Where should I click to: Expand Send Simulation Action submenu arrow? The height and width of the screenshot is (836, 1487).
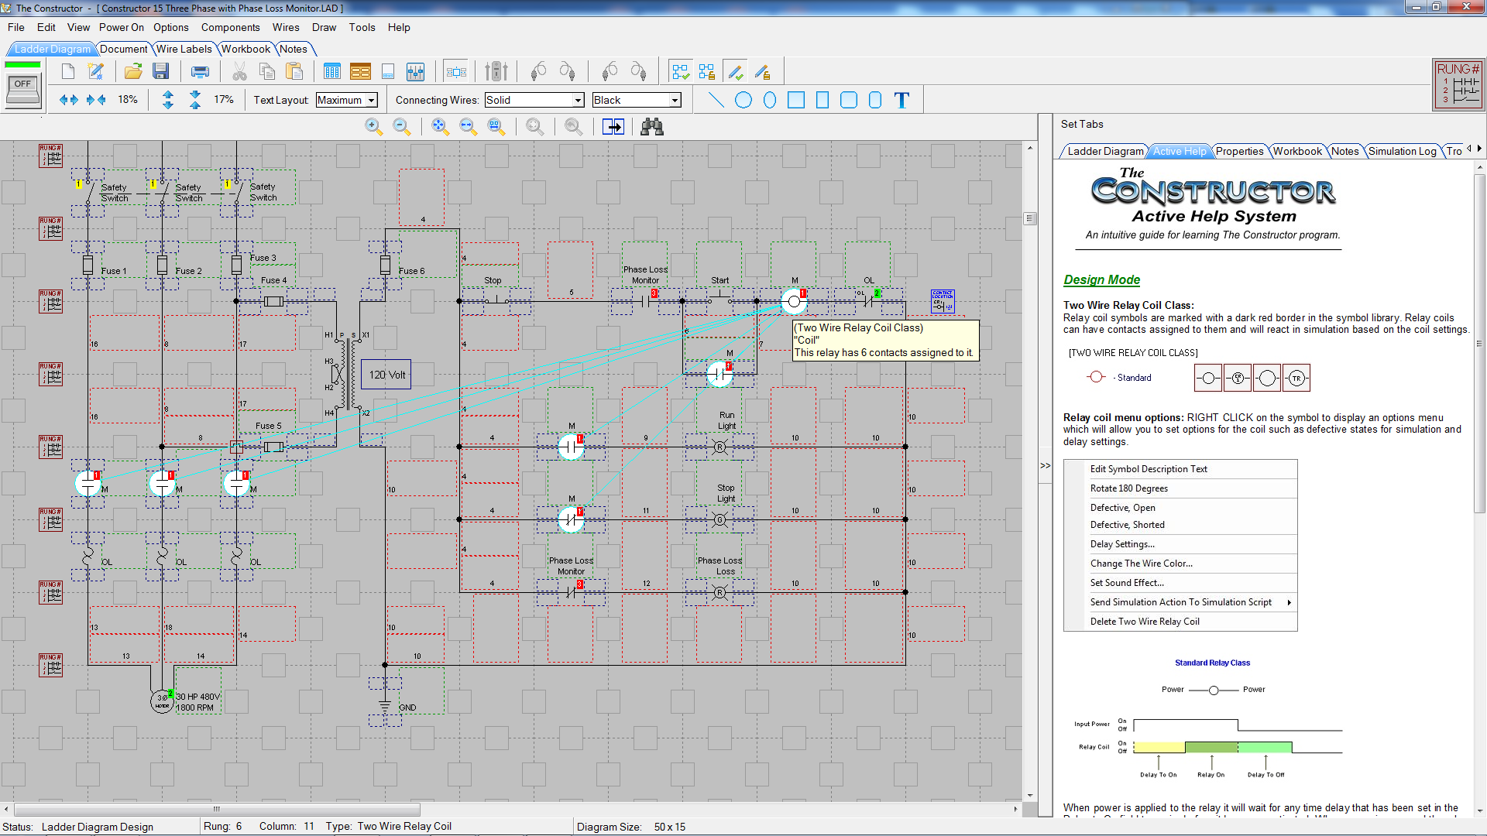(1289, 602)
